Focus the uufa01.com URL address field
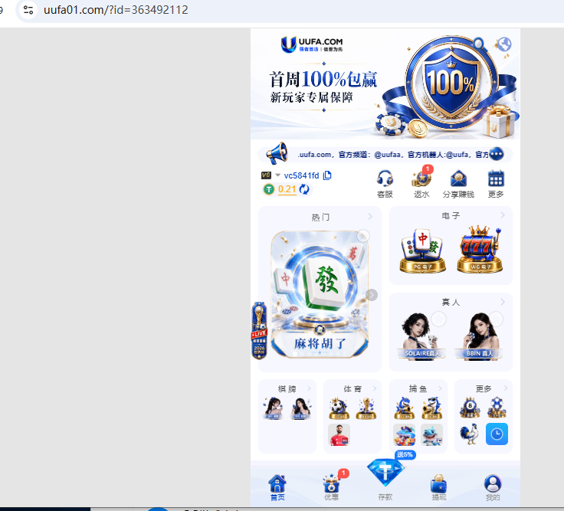Image resolution: width=564 pixels, height=511 pixels. tap(116, 10)
